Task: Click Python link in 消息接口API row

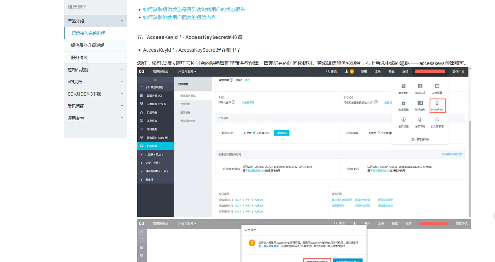Action: click(x=258, y=212)
